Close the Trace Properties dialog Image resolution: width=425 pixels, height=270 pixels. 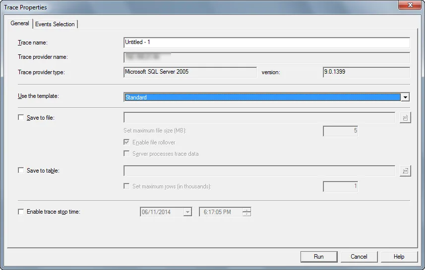click(x=410, y=5)
